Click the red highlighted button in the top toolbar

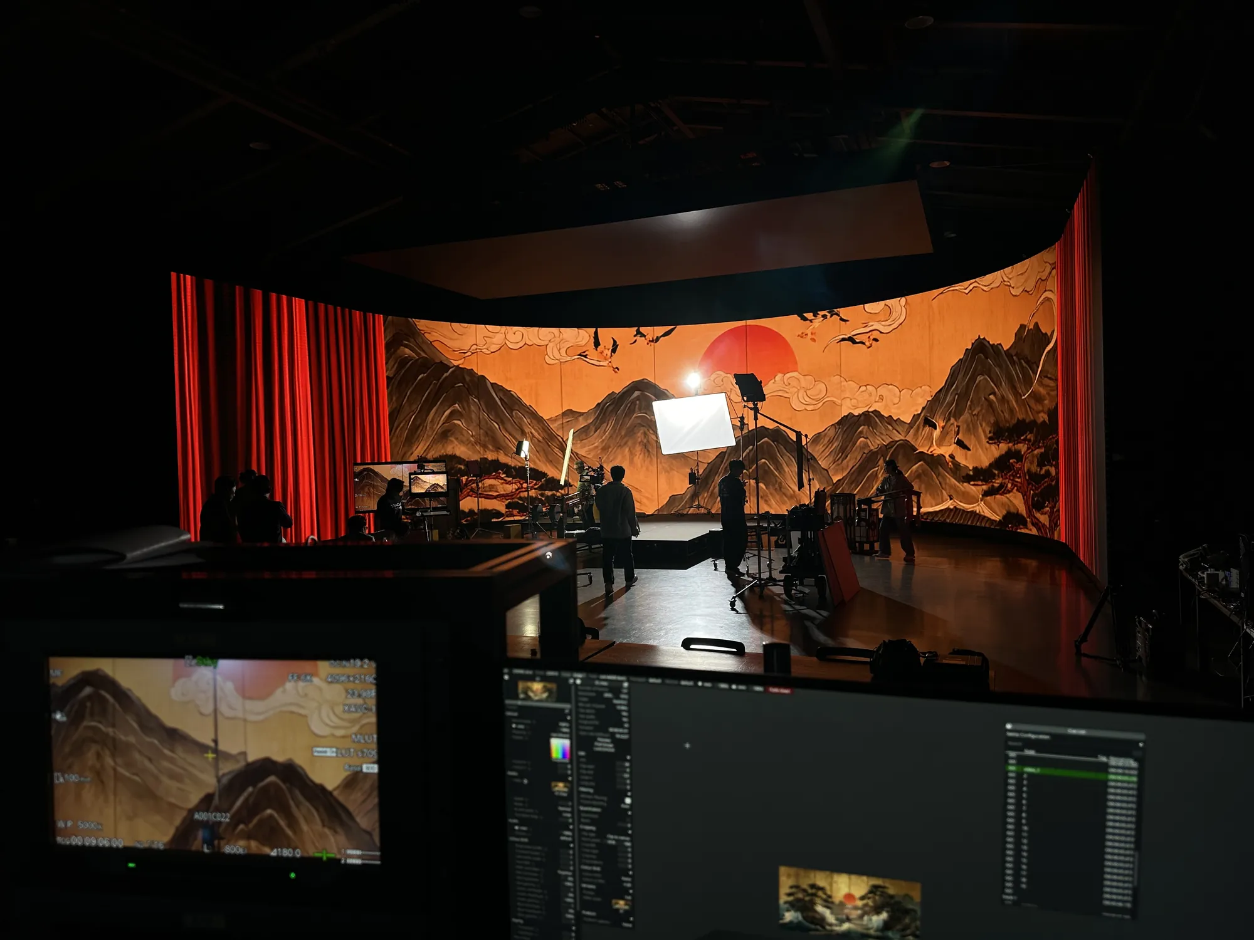point(781,689)
